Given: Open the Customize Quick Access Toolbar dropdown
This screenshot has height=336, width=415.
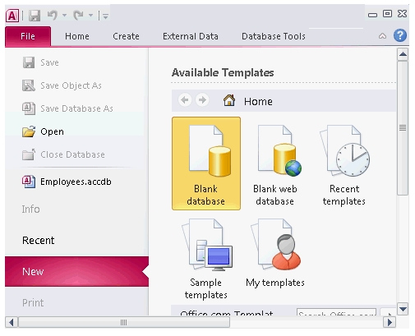Looking at the screenshot, I should pyautogui.click(x=105, y=16).
